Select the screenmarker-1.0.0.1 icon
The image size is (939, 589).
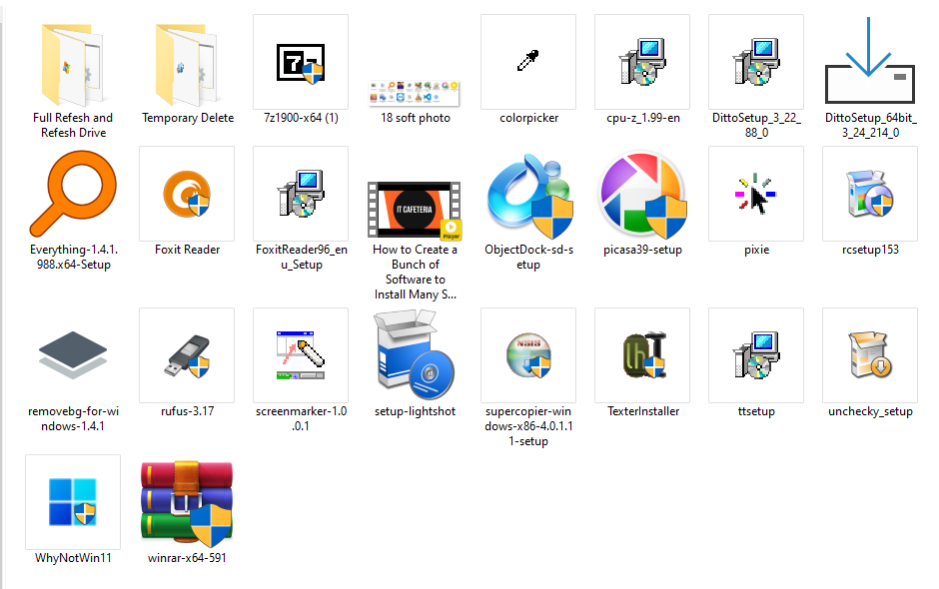301,355
